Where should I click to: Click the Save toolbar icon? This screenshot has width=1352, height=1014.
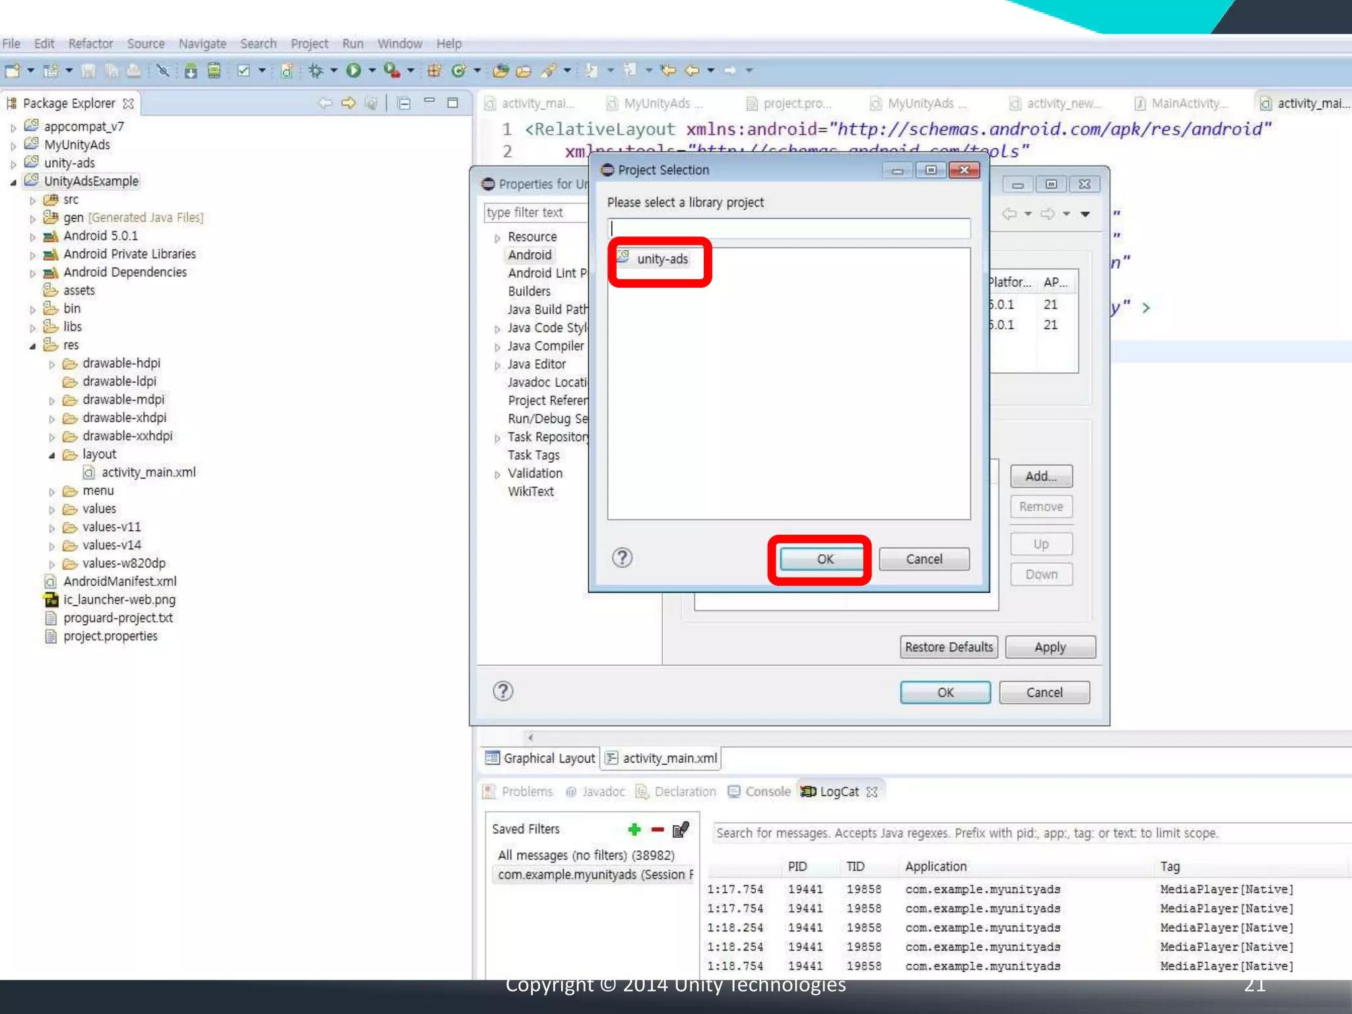click(88, 70)
